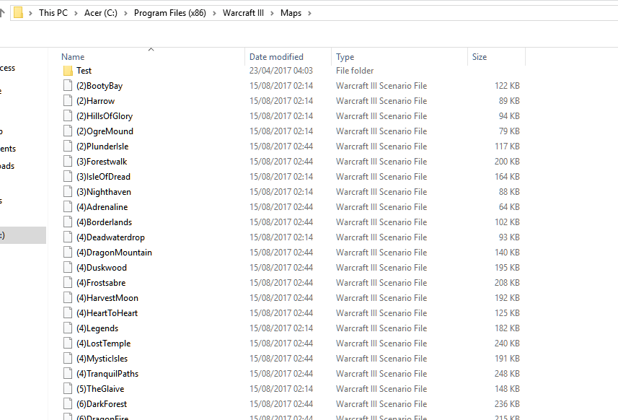Click the file icon of (4)HeartToHeart
The image size is (618, 420).
(68, 313)
